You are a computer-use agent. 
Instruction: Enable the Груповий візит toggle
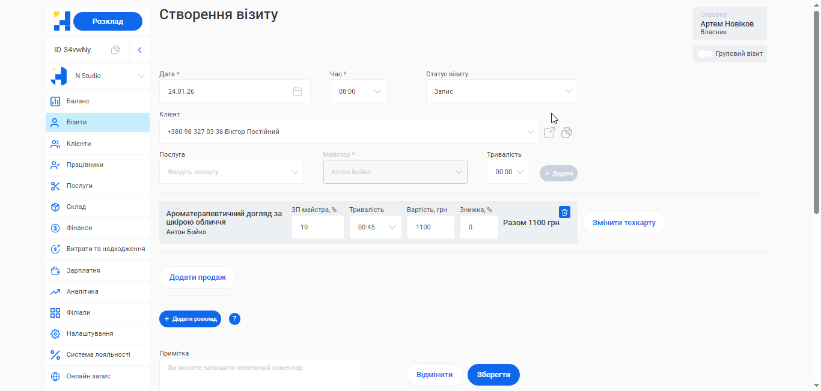(705, 54)
